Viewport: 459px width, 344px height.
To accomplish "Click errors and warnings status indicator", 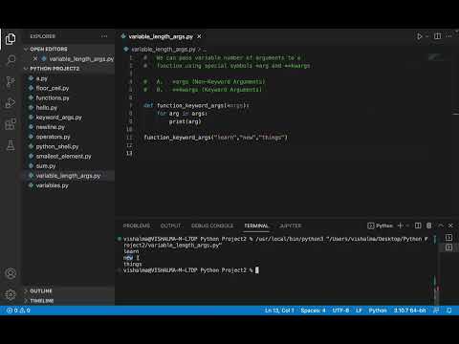I will [18, 311].
